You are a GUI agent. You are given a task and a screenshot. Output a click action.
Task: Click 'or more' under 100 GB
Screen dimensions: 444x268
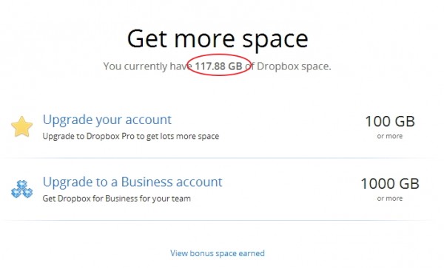click(390, 136)
